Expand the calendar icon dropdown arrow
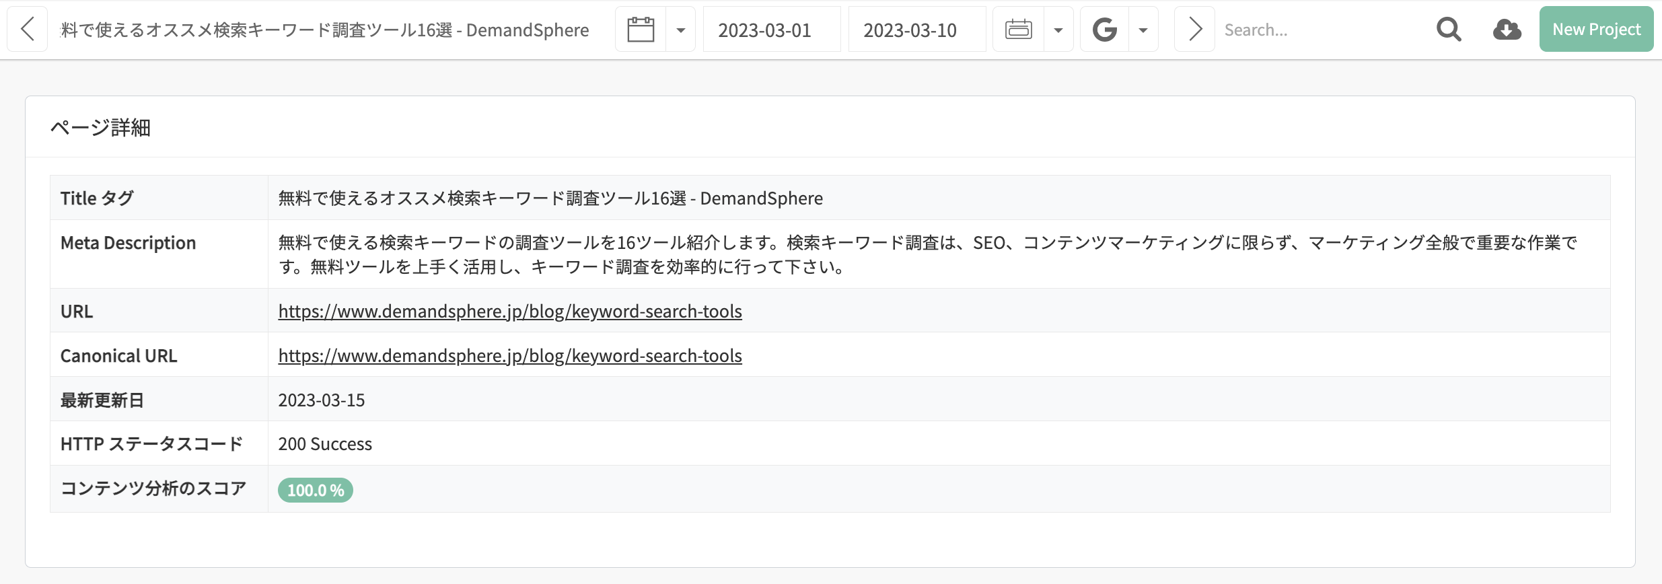Image resolution: width=1662 pixels, height=584 pixels. (x=681, y=30)
